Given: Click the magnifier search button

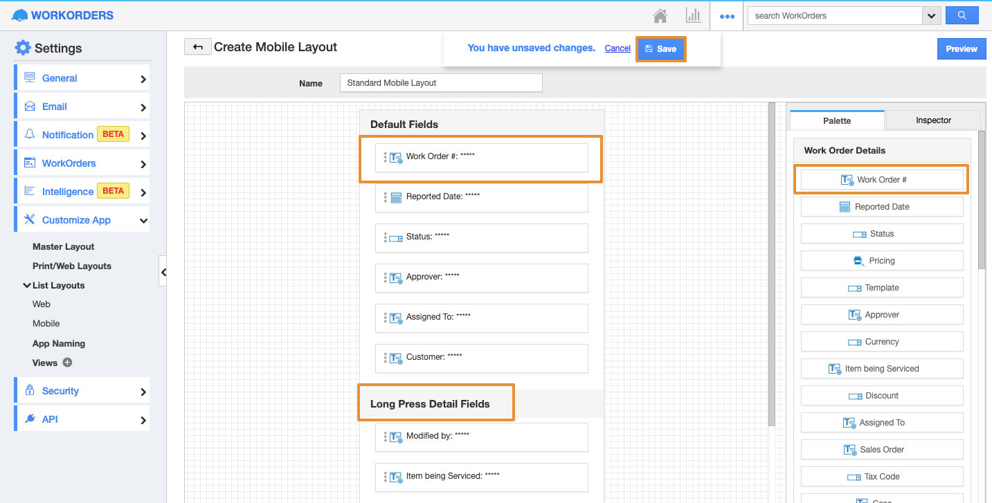Looking at the screenshot, I should click(x=962, y=15).
